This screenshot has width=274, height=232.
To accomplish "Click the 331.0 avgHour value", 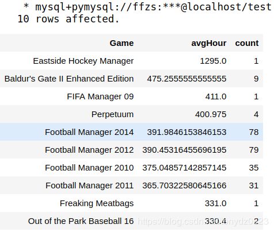I will [216, 203].
